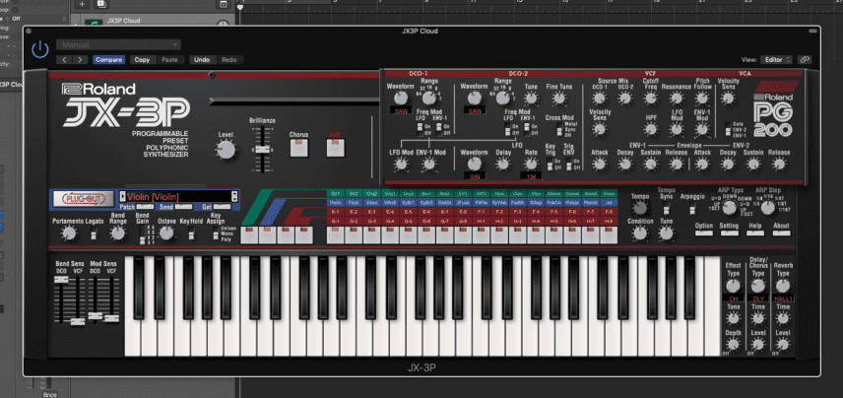This screenshot has height=398, width=843.
Task: Click the Reverb Type knob
Action: pyautogui.click(x=783, y=286)
